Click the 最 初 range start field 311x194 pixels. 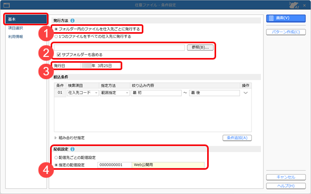point(156,93)
